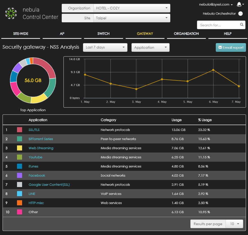The width and height of the screenshot is (248, 235).
Task: Click the 2. May chart data point
Action: coord(111,84)
